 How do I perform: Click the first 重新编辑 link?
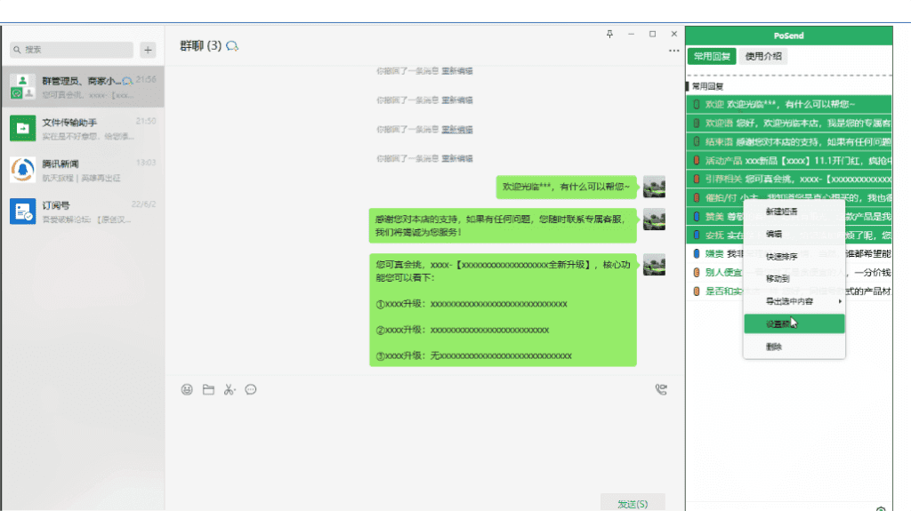(457, 70)
